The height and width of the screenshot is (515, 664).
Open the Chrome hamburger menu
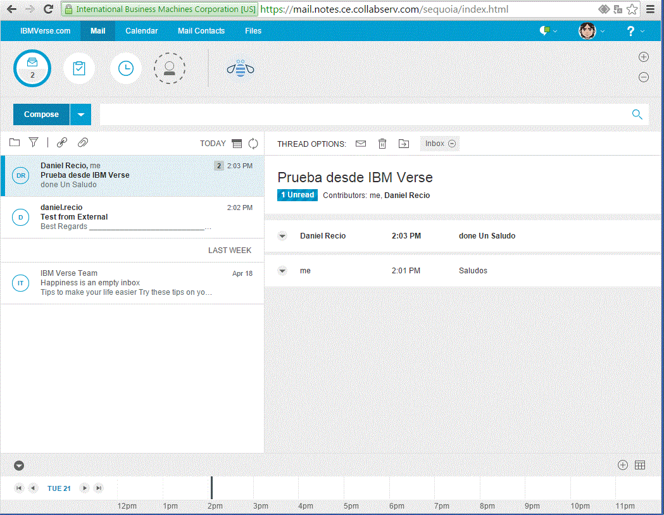pos(651,9)
